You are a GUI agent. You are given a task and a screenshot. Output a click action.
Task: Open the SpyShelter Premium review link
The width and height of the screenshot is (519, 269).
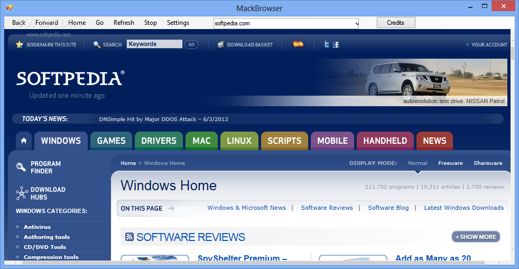242,258
